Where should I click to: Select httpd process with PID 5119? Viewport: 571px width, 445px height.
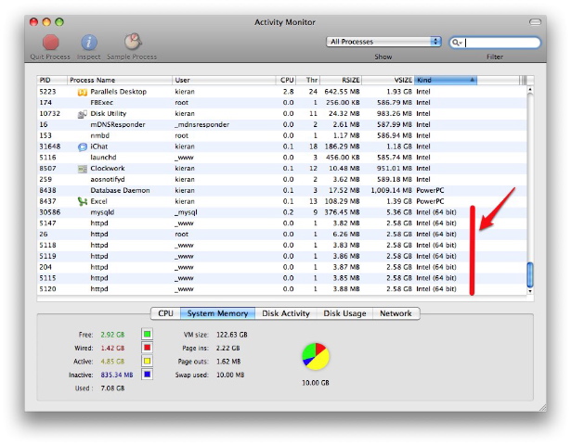point(282,256)
